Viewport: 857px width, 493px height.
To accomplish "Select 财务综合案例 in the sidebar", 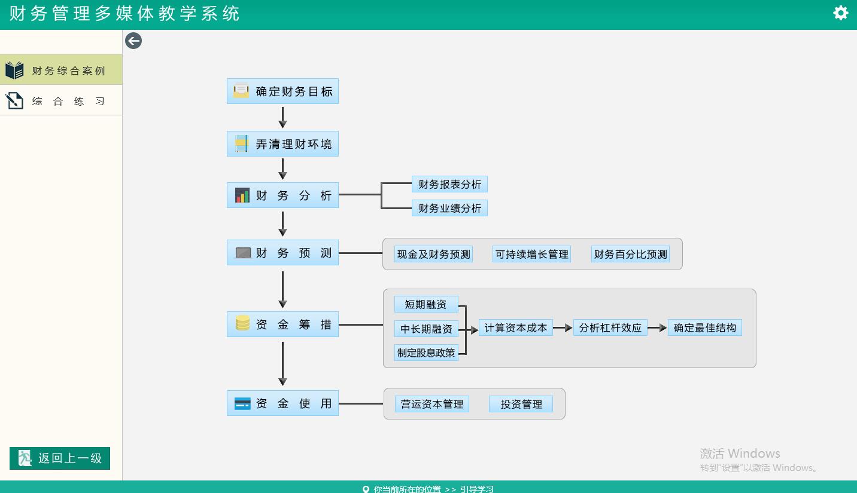I will coord(68,71).
